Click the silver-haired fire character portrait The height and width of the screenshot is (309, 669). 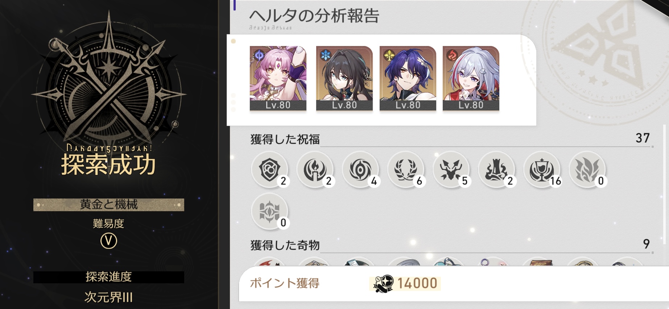[471, 78]
